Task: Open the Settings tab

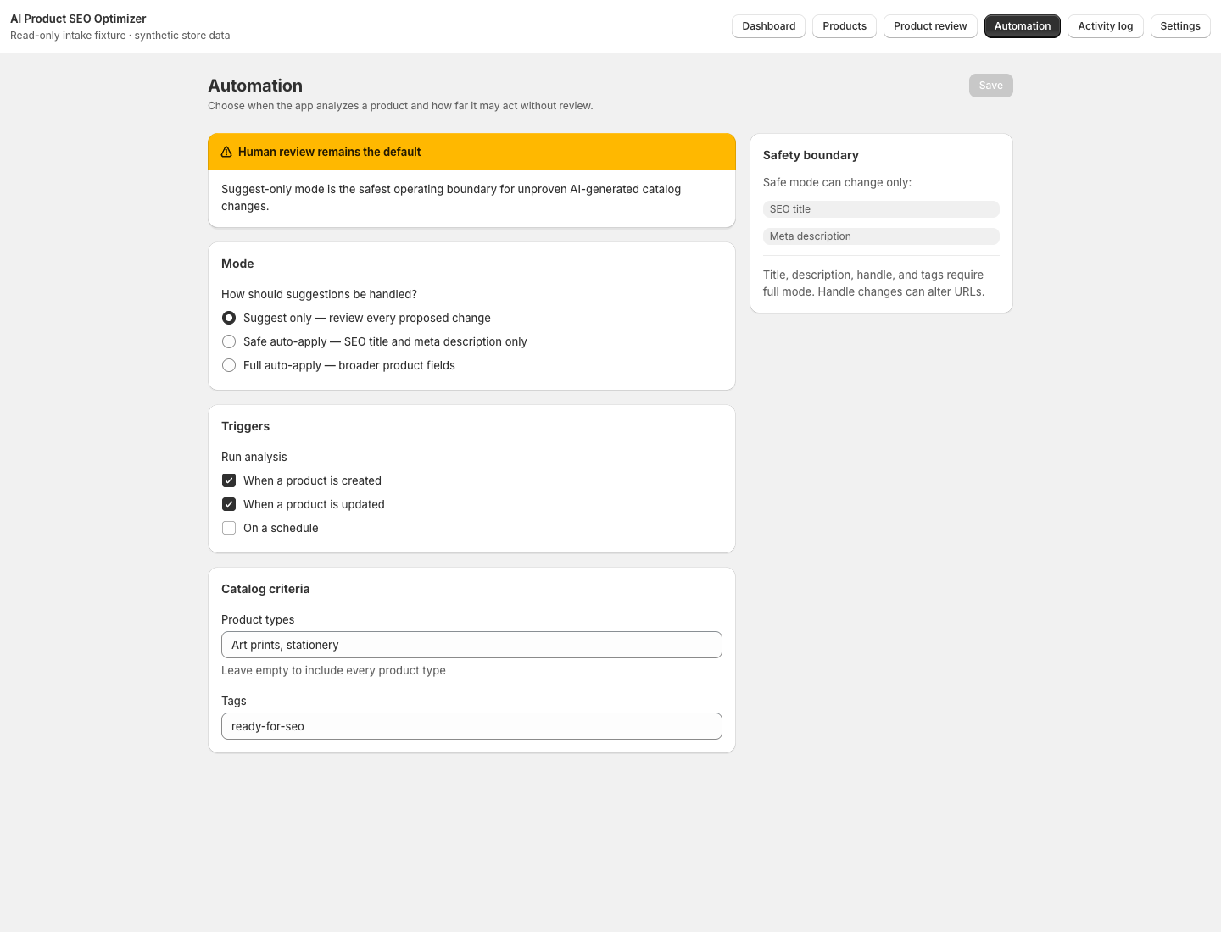Action: click(1180, 26)
